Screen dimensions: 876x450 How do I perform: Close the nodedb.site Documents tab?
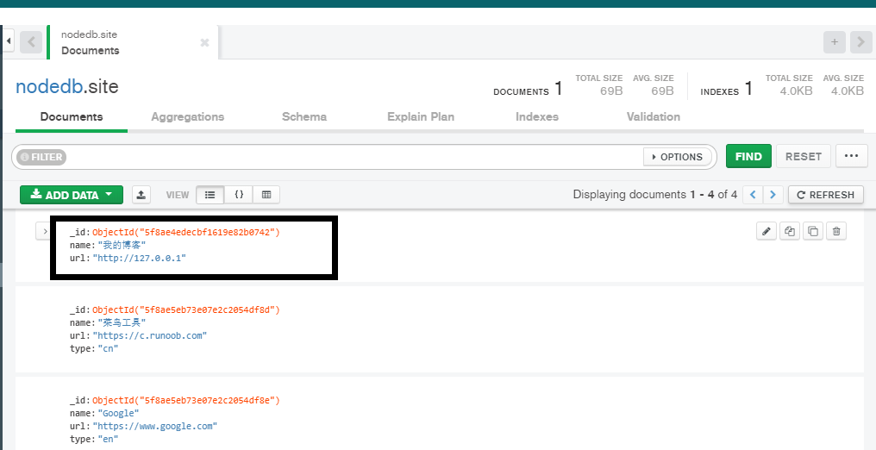pos(204,42)
